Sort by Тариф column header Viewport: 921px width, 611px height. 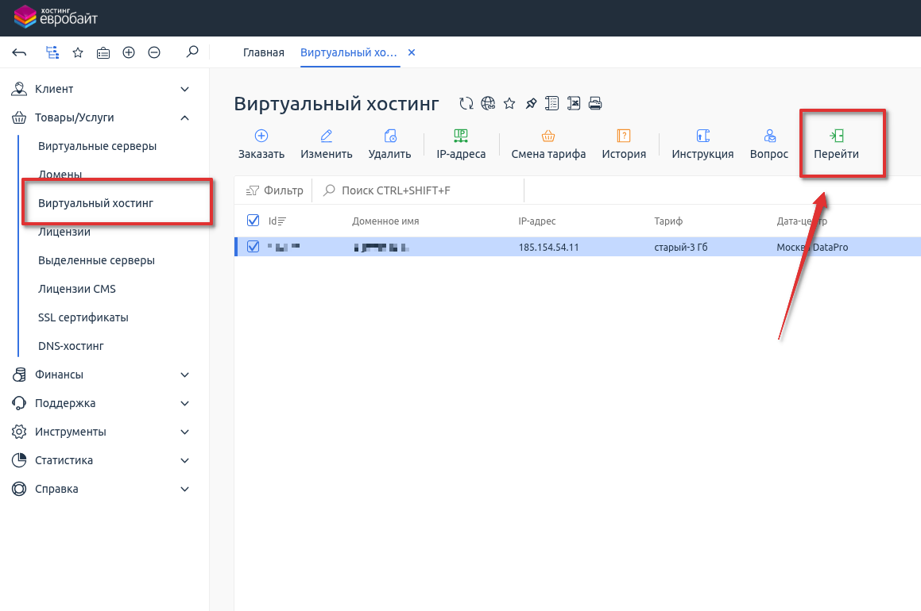point(668,221)
